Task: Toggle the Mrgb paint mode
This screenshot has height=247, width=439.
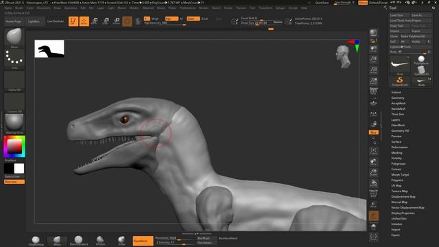Action: pyautogui.click(x=155, y=19)
